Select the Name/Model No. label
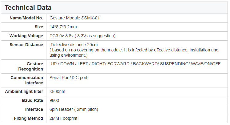The image size is (230, 125). tap(26, 18)
